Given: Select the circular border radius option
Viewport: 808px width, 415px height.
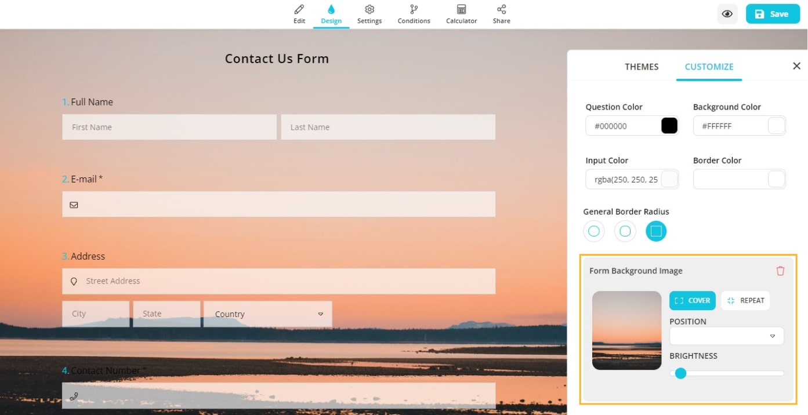Looking at the screenshot, I should [x=593, y=231].
